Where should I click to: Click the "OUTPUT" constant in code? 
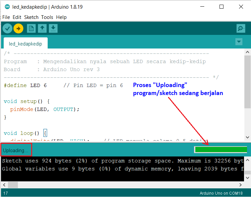63,109
